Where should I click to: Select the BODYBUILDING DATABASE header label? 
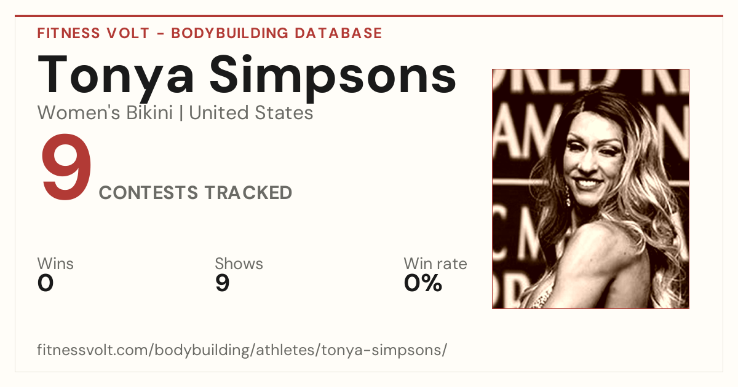coord(277,33)
